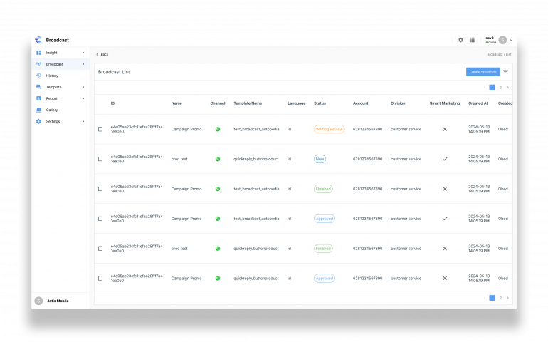This screenshot has height=342, width=548.
Task: Click the Create Broadcast button
Action: (x=483, y=72)
